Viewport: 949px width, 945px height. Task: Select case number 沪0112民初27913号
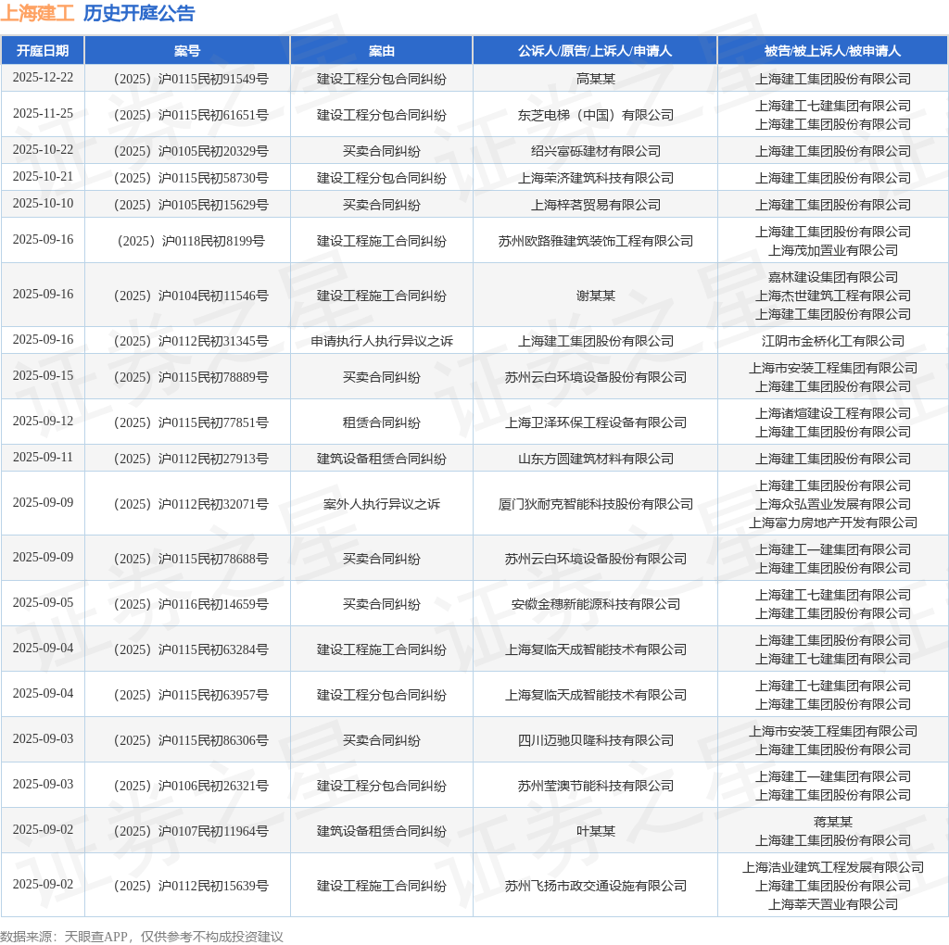click(191, 459)
